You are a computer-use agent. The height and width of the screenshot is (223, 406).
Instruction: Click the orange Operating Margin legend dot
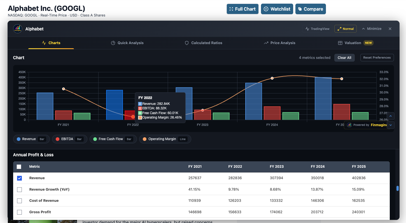[144, 139]
